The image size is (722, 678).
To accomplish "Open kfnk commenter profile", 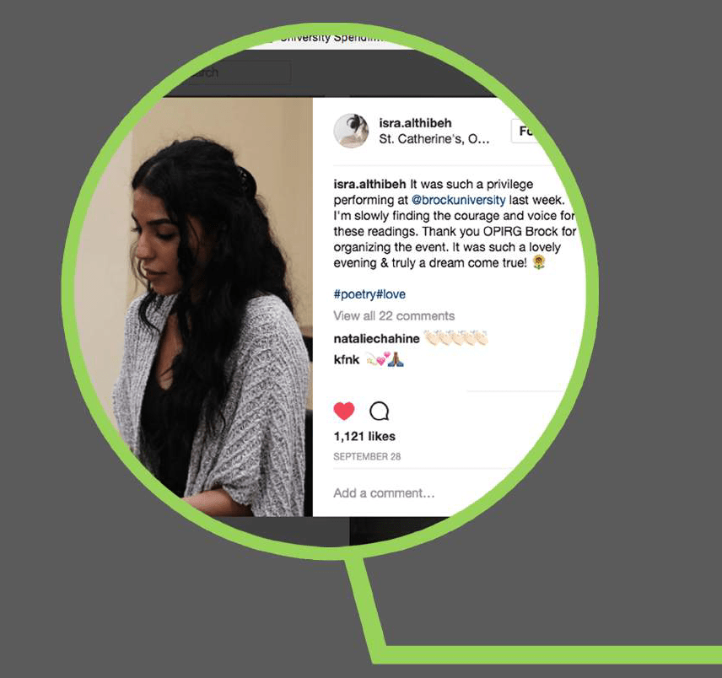I will click(x=347, y=359).
